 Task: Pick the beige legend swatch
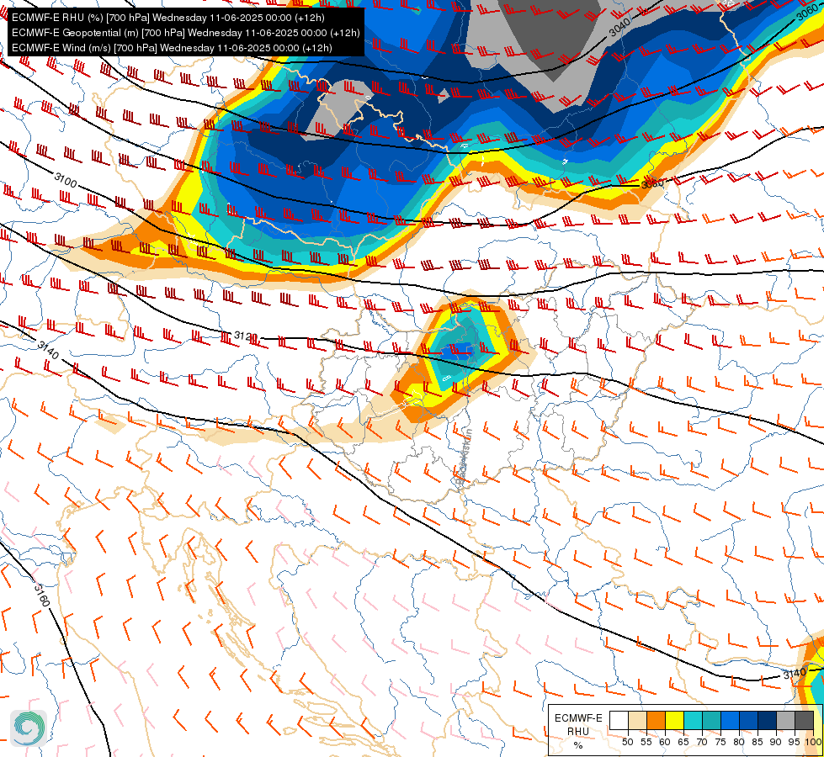[x=637, y=720]
